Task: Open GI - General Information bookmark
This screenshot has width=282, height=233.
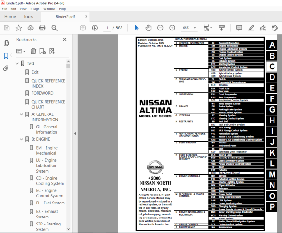Action: click(47, 129)
